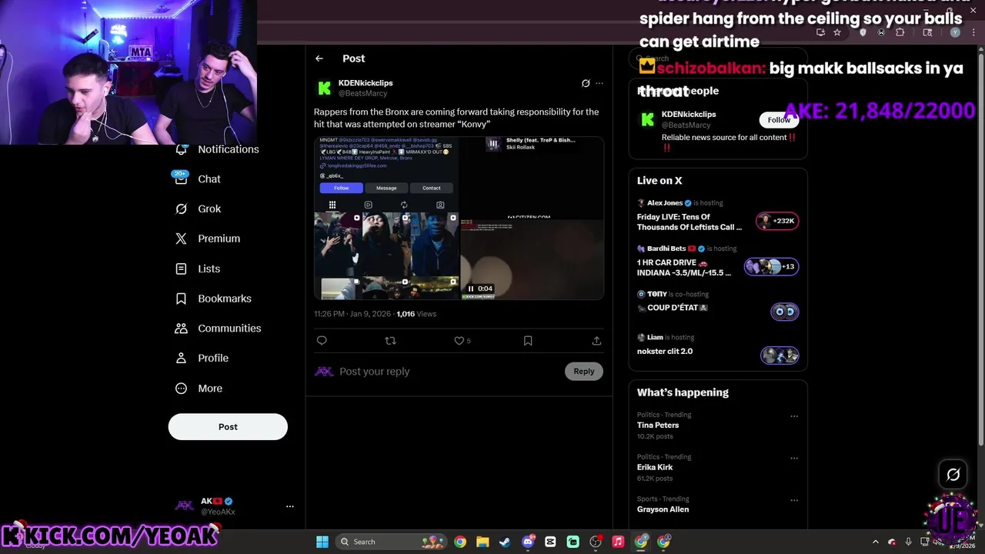Open the nokster clit 2.0 live space
Screen dimensions: 985x554
[665, 352]
